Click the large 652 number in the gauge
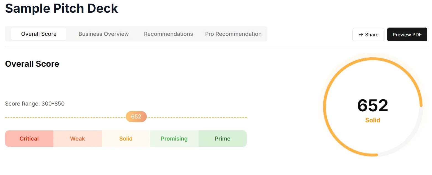432x175 pixels. tap(373, 106)
